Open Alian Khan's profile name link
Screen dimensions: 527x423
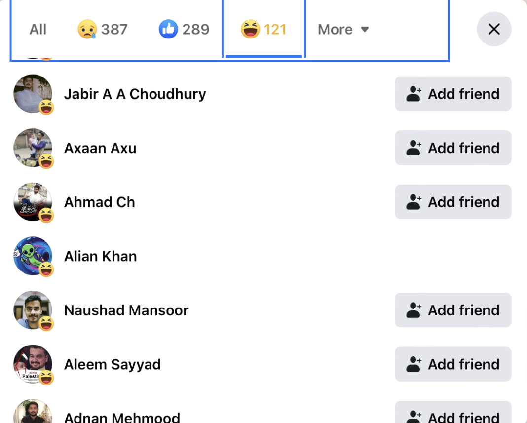click(x=100, y=256)
